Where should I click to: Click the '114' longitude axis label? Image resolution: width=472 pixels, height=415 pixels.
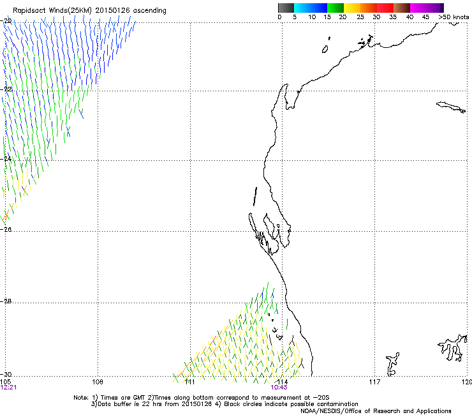(x=282, y=382)
